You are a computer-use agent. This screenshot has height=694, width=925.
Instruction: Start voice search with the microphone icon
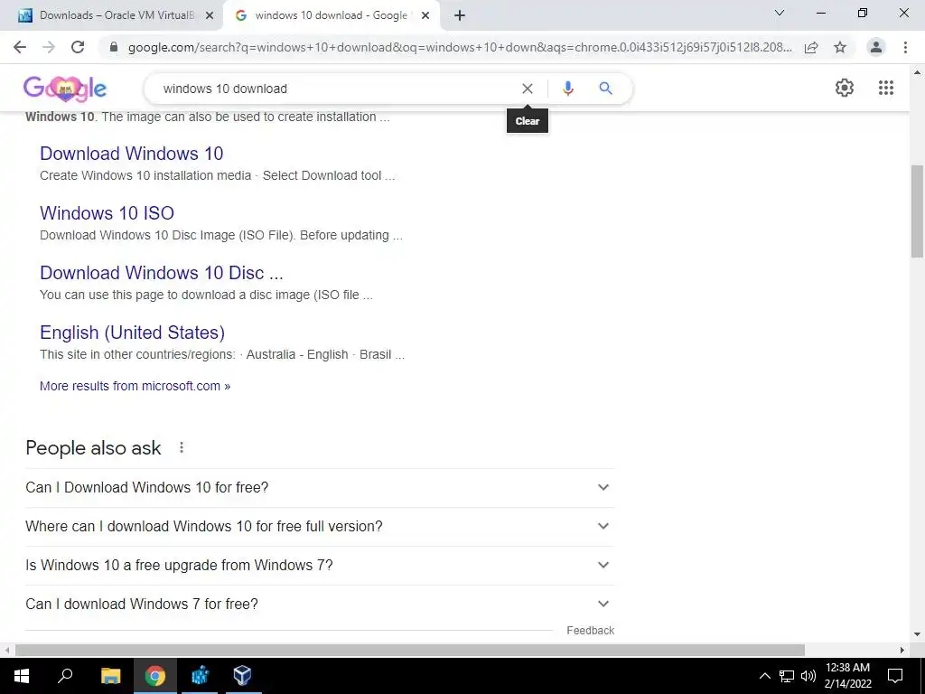567,89
